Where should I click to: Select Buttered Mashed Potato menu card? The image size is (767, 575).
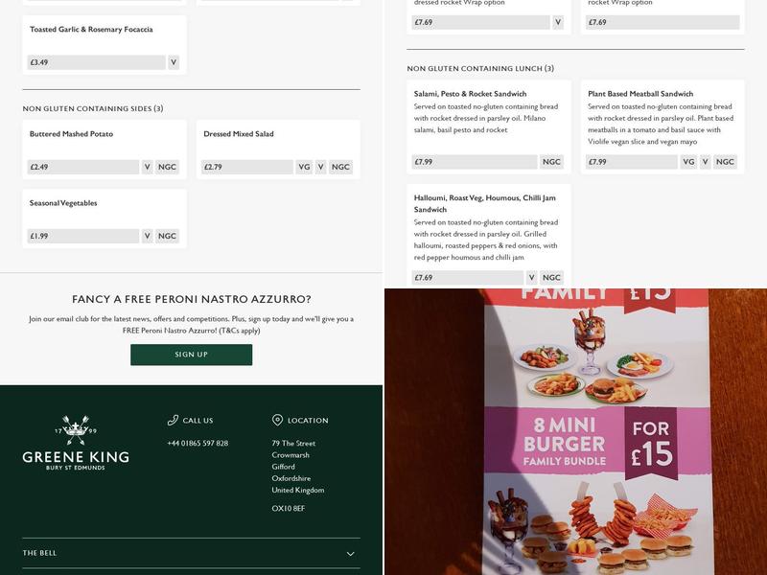pyautogui.click(x=105, y=149)
